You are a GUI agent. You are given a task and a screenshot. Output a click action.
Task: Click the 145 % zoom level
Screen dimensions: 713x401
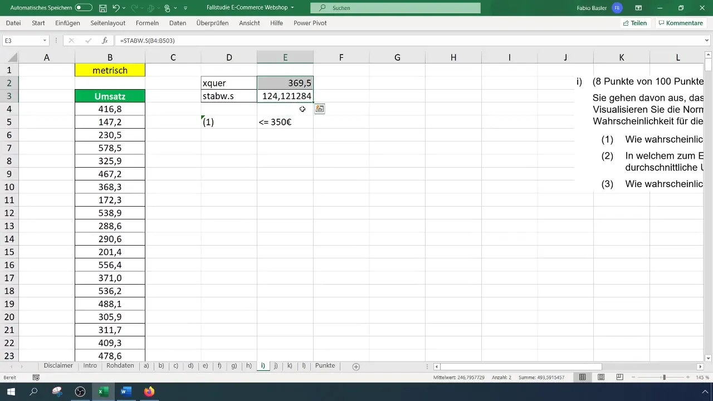pyautogui.click(x=702, y=378)
